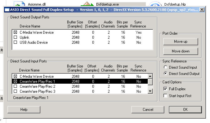Click the Asiomme.dll file icon
The image size is (210, 123).
coord(19,4)
